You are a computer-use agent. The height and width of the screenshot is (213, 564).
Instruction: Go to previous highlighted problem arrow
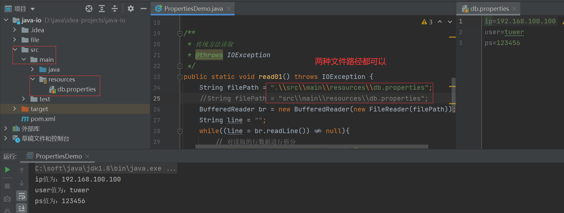coord(440,22)
